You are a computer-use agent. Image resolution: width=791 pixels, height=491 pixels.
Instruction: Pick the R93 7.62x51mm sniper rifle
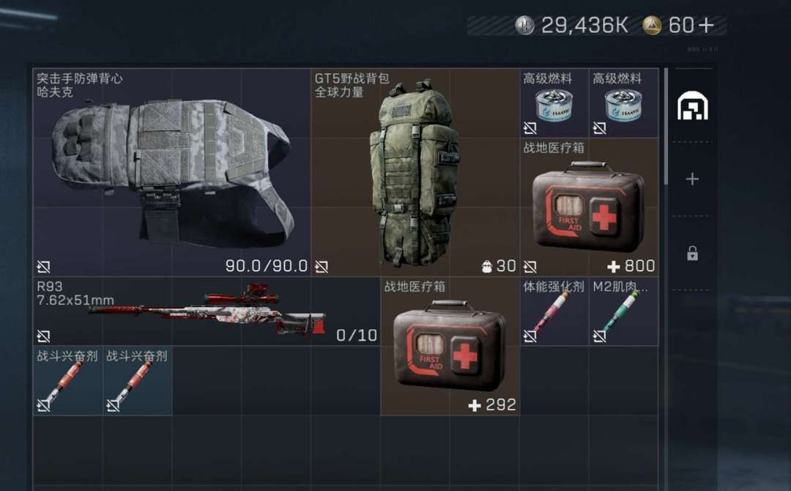point(207,311)
